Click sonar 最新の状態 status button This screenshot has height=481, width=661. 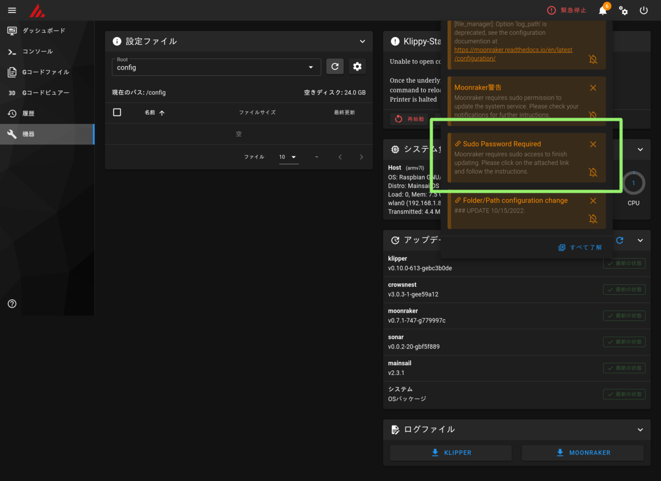(624, 342)
